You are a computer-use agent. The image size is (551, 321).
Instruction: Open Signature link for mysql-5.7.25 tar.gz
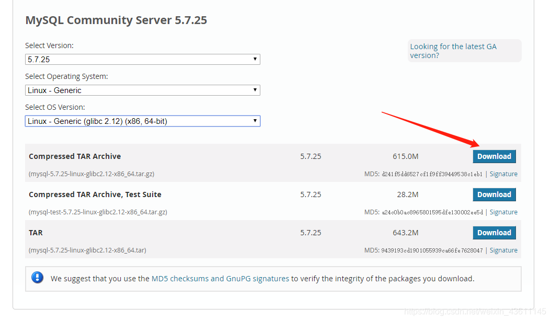point(503,174)
